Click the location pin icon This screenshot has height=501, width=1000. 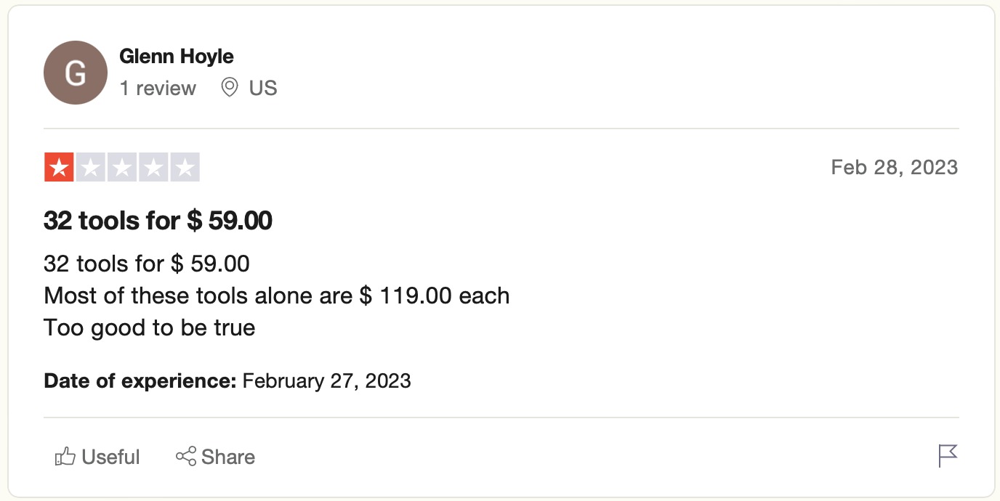tap(230, 88)
